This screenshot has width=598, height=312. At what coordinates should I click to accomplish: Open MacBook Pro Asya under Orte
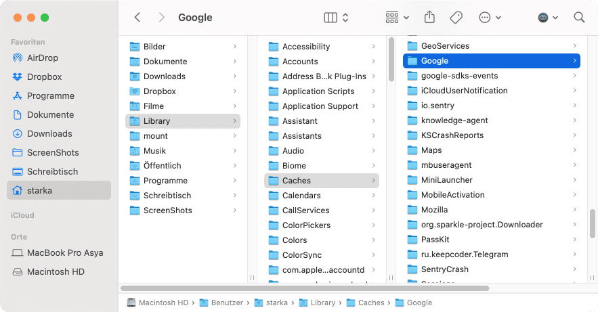[x=59, y=253]
